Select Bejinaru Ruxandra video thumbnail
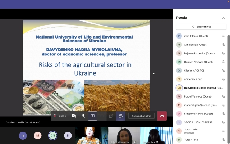This screenshot has height=144, width=230. click(x=124, y=135)
